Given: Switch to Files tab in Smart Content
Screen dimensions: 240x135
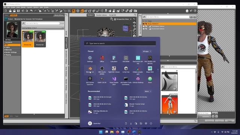Looking at the screenshot, I should [6, 15].
